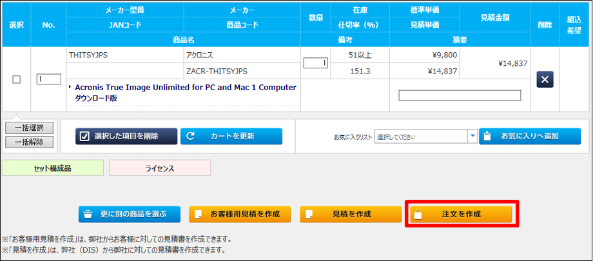The image size is (593, 261).
Task: Click the clipboard icon on お気に入りへ追加
Action: [x=488, y=136]
